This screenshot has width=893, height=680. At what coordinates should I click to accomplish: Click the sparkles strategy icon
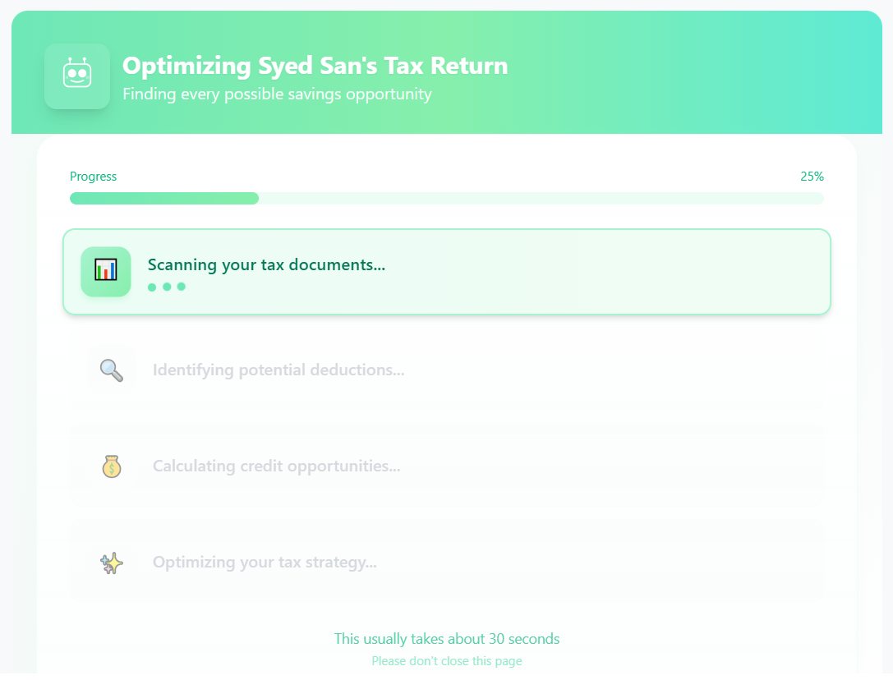[x=112, y=563]
